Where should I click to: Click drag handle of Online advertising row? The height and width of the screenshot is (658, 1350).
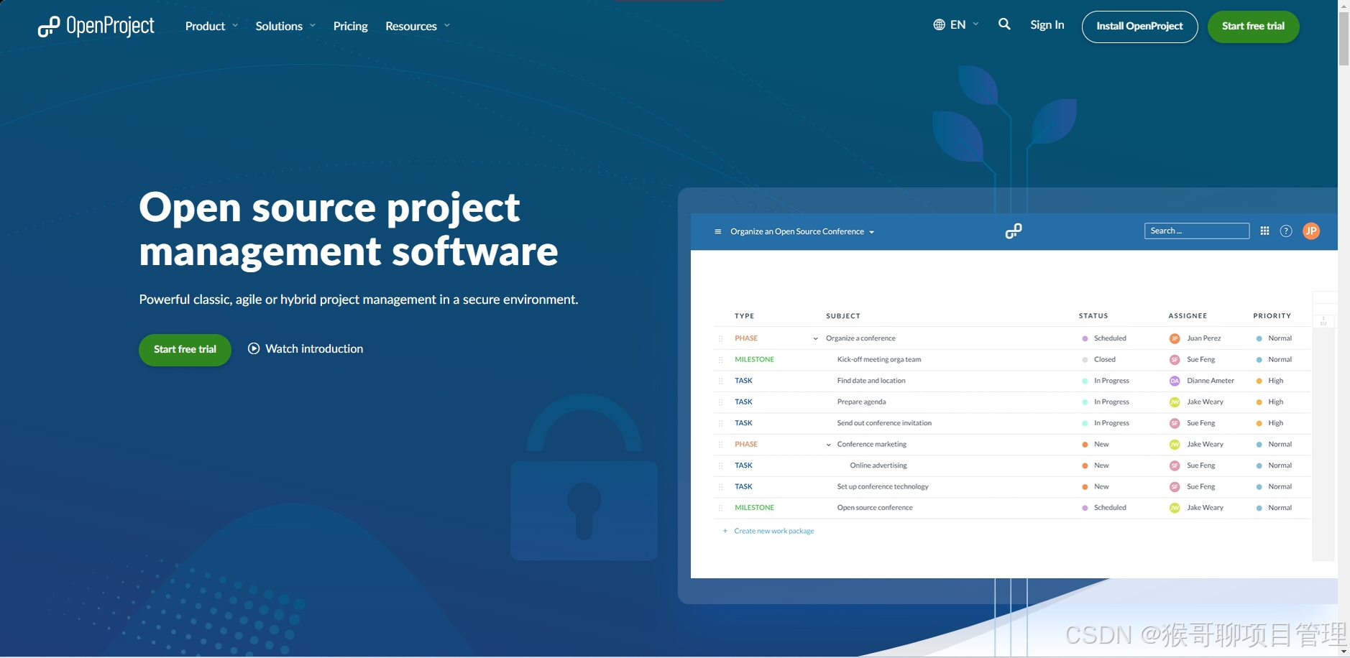tap(720, 465)
